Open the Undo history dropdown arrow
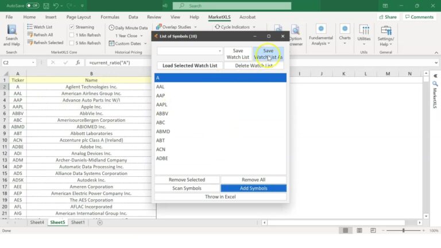Viewport: 441px width, 248px height. click(61, 6)
